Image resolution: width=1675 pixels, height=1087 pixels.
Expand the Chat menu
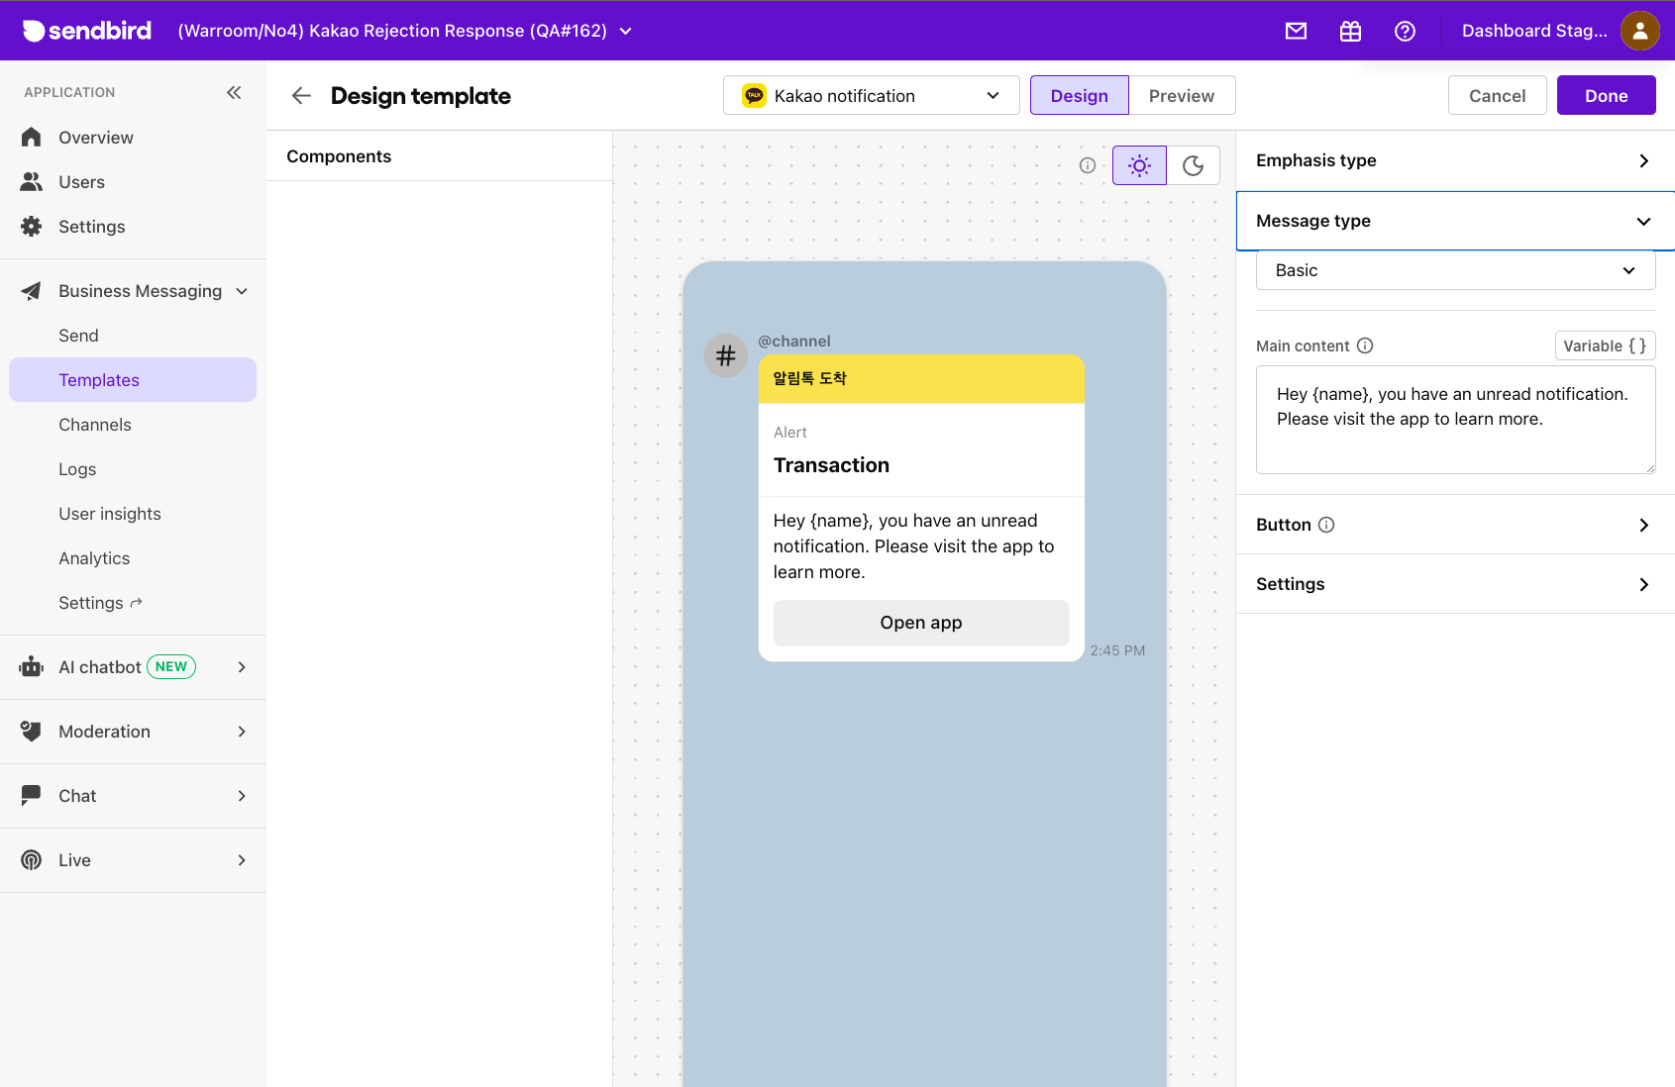(x=242, y=796)
